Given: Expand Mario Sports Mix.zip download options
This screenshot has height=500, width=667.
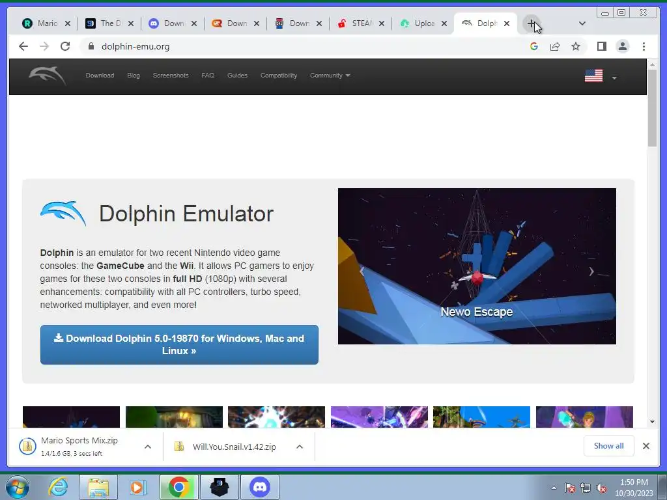Looking at the screenshot, I should click(x=148, y=447).
